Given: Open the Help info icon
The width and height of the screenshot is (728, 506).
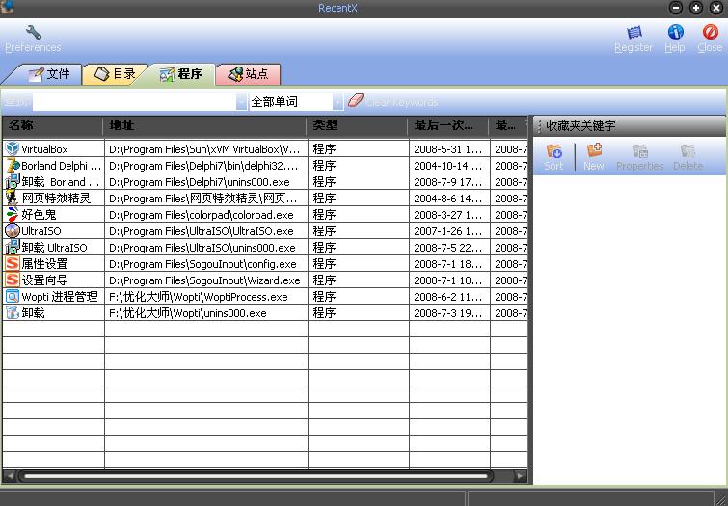Looking at the screenshot, I should coord(676,32).
